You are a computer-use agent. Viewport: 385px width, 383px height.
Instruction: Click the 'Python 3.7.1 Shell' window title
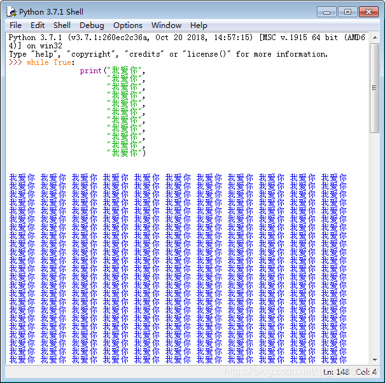coord(51,12)
